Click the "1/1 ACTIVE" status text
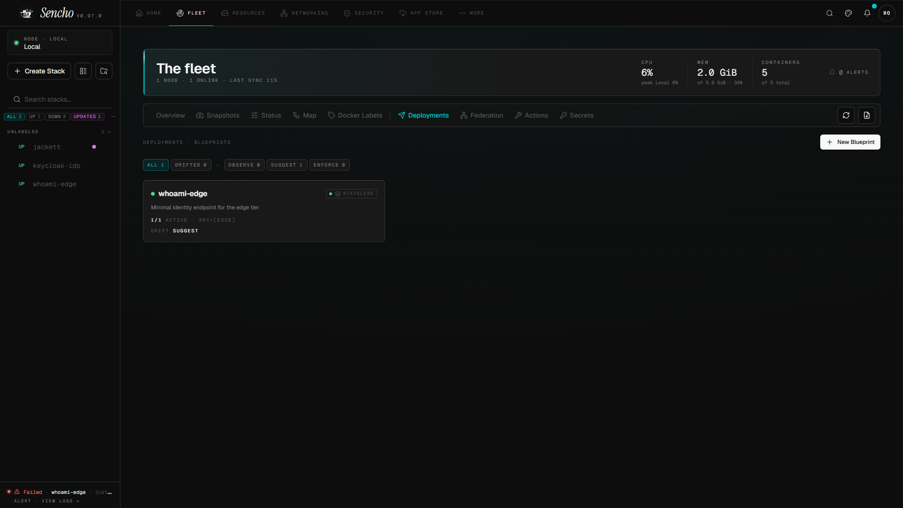Viewport: 903px width, 508px height. (x=169, y=220)
